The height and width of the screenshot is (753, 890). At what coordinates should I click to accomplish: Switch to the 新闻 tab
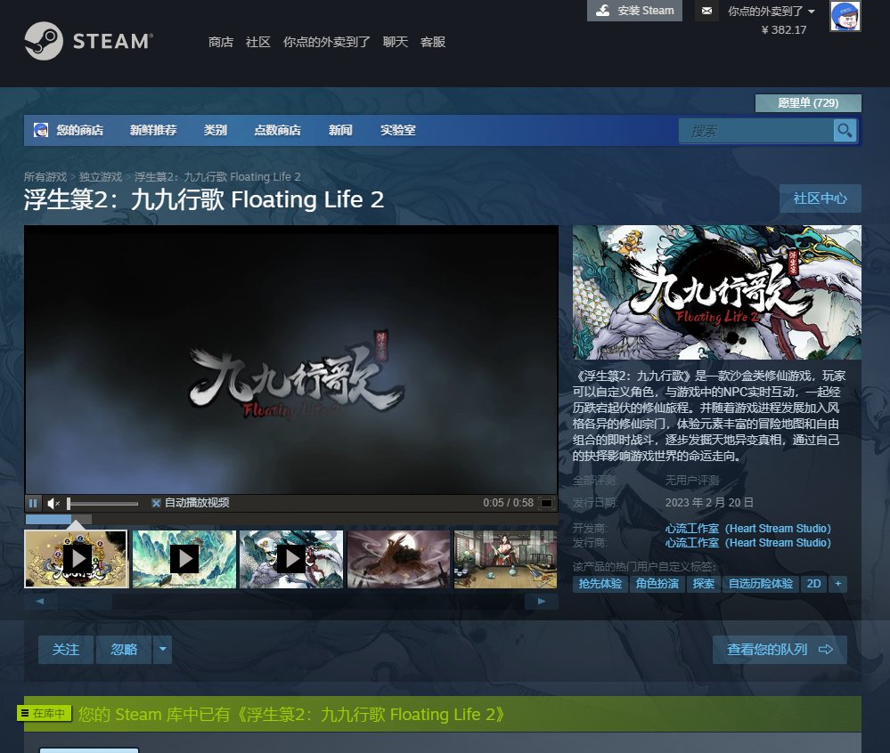(340, 130)
